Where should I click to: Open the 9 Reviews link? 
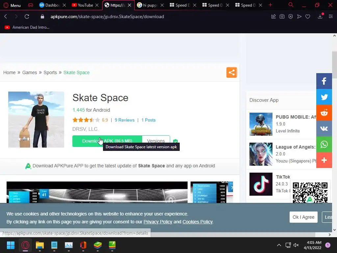coord(125,120)
